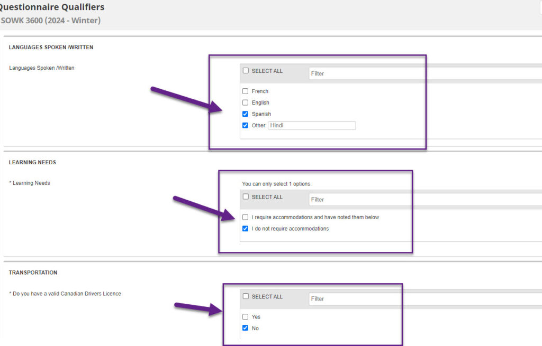Click the valid Canadian Drivers Licence question label
The height and width of the screenshot is (346, 542).
pyautogui.click(x=66, y=294)
